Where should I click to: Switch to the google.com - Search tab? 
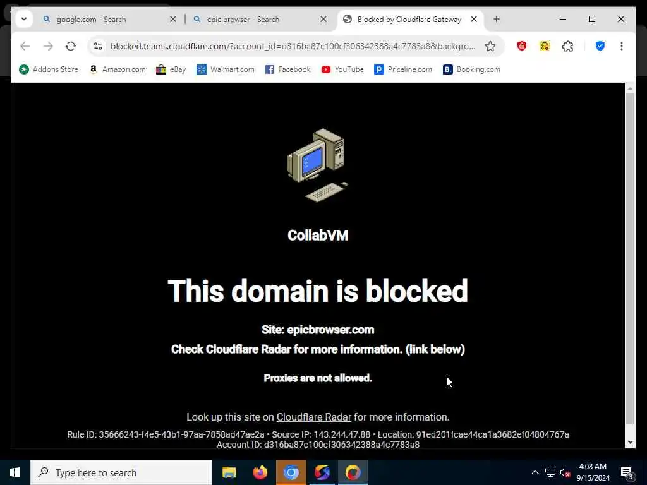(x=91, y=20)
